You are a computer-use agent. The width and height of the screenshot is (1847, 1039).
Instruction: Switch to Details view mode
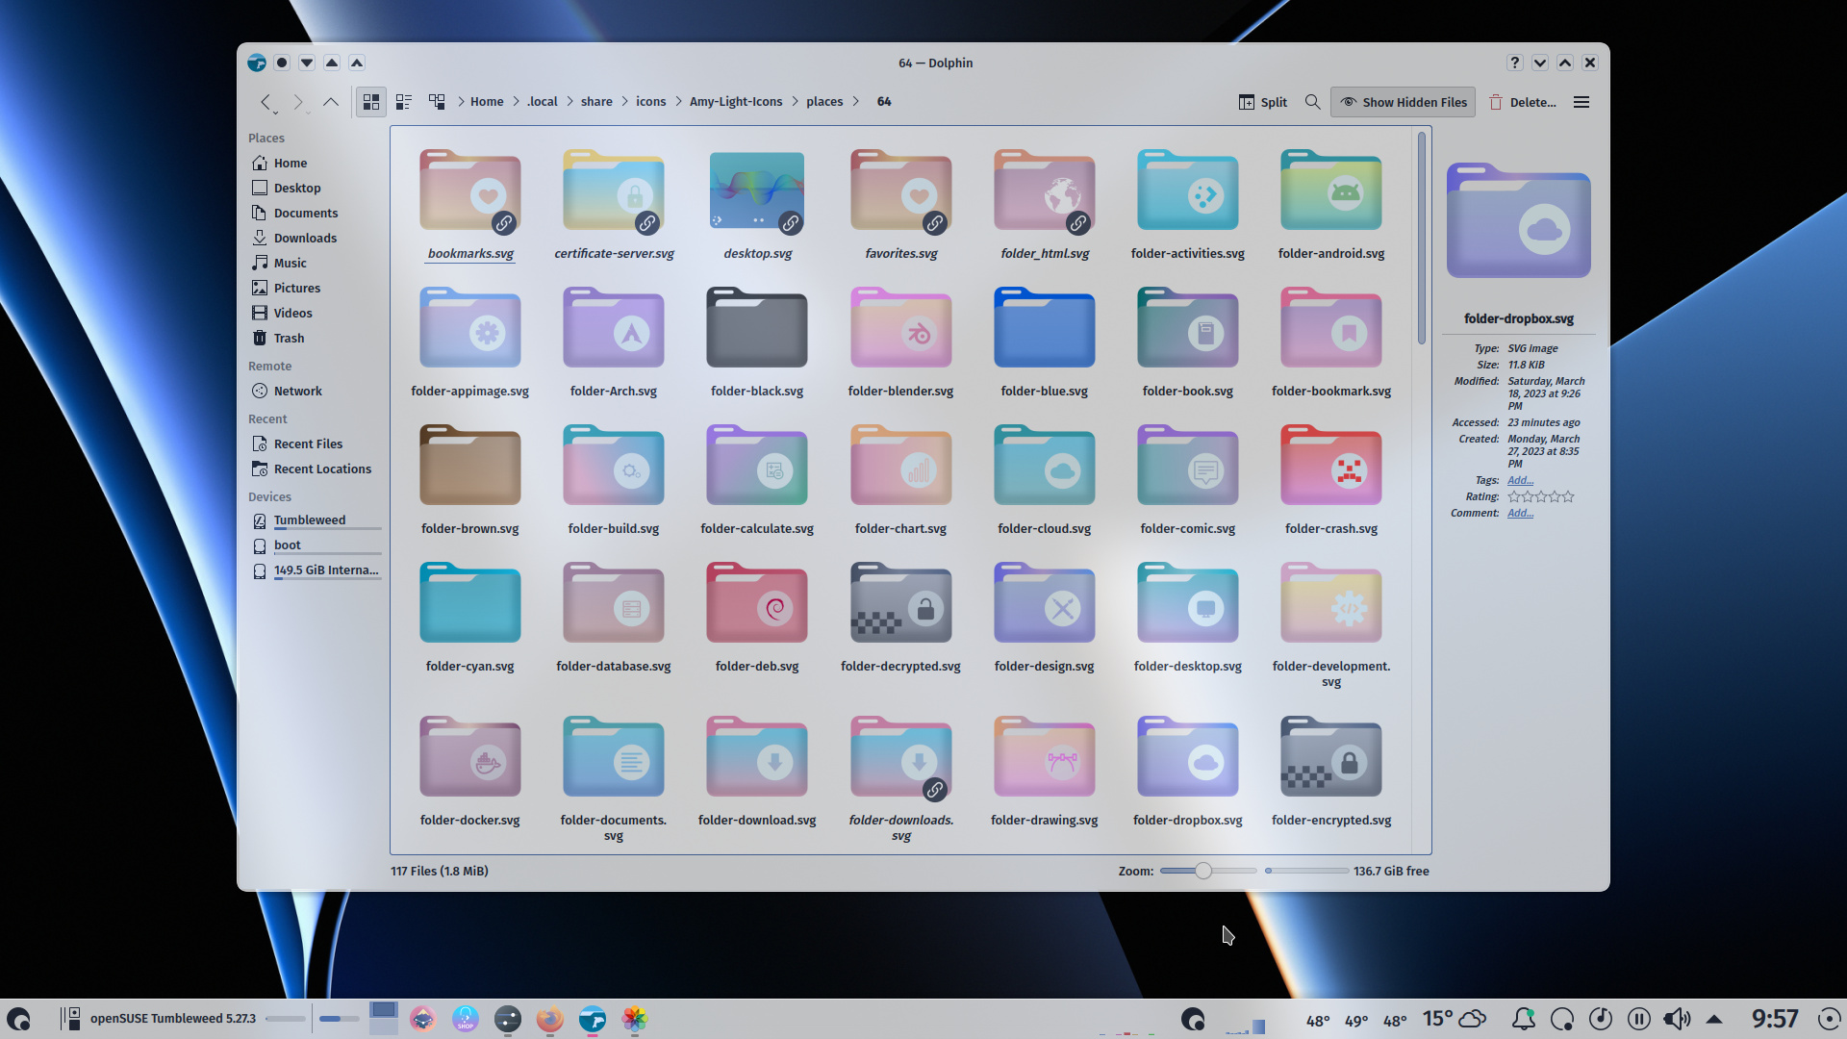[x=437, y=102]
